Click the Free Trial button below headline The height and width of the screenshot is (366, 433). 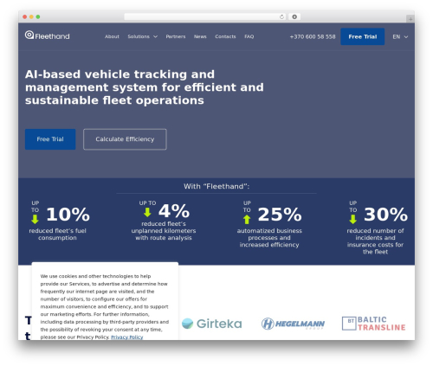pyautogui.click(x=50, y=139)
